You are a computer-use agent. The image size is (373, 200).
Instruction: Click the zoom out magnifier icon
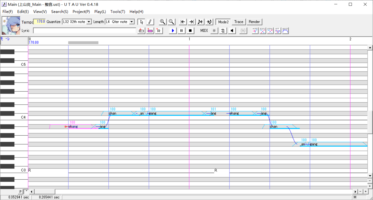(x=171, y=22)
